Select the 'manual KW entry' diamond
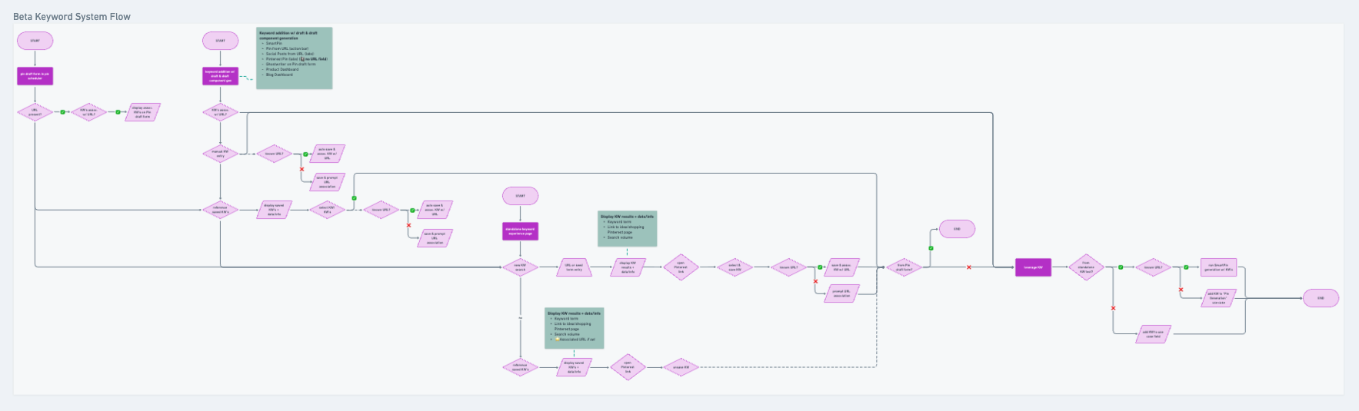This screenshot has width=1359, height=411. [221, 154]
